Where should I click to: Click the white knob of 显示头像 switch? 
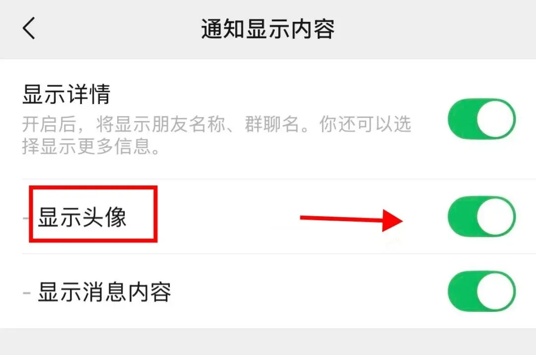pyautogui.click(x=495, y=216)
